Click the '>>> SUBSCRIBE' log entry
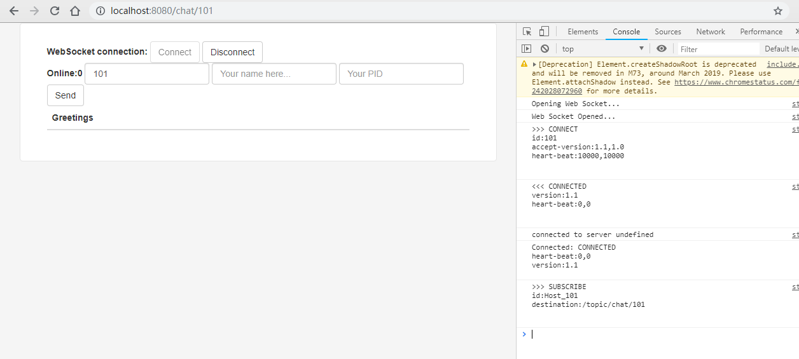The width and height of the screenshot is (799, 359). [658, 304]
